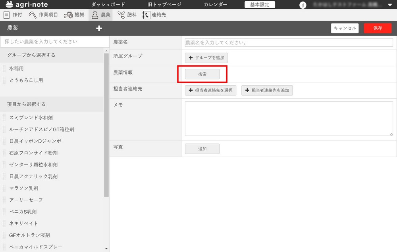Open the カレンダー menu item

click(x=215, y=5)
